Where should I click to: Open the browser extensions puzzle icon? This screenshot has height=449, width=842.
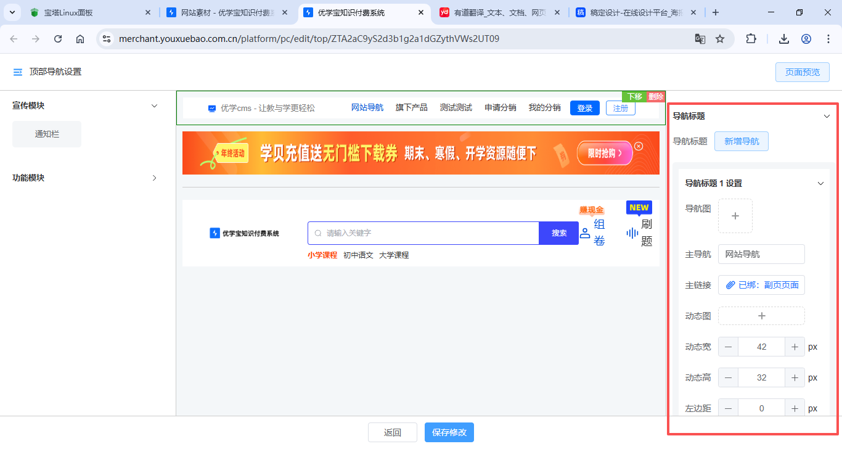[x=751, y=39]
